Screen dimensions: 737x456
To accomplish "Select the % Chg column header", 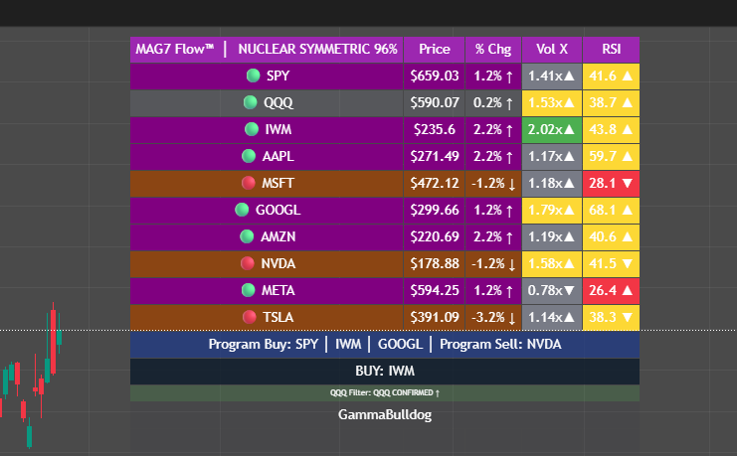I will point(492,49).
